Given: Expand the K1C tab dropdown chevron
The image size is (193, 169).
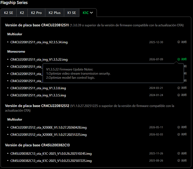Looking at the screenshot, I should point(92,13).
